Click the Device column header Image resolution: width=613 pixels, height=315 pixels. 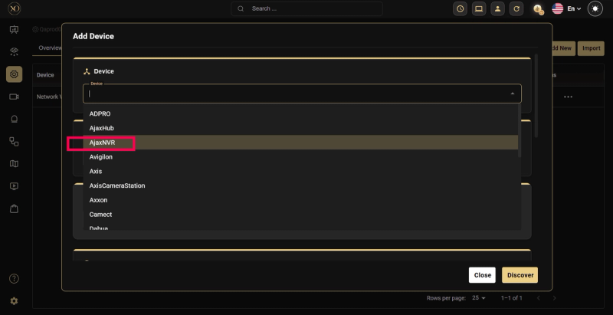tap(45, 75)
